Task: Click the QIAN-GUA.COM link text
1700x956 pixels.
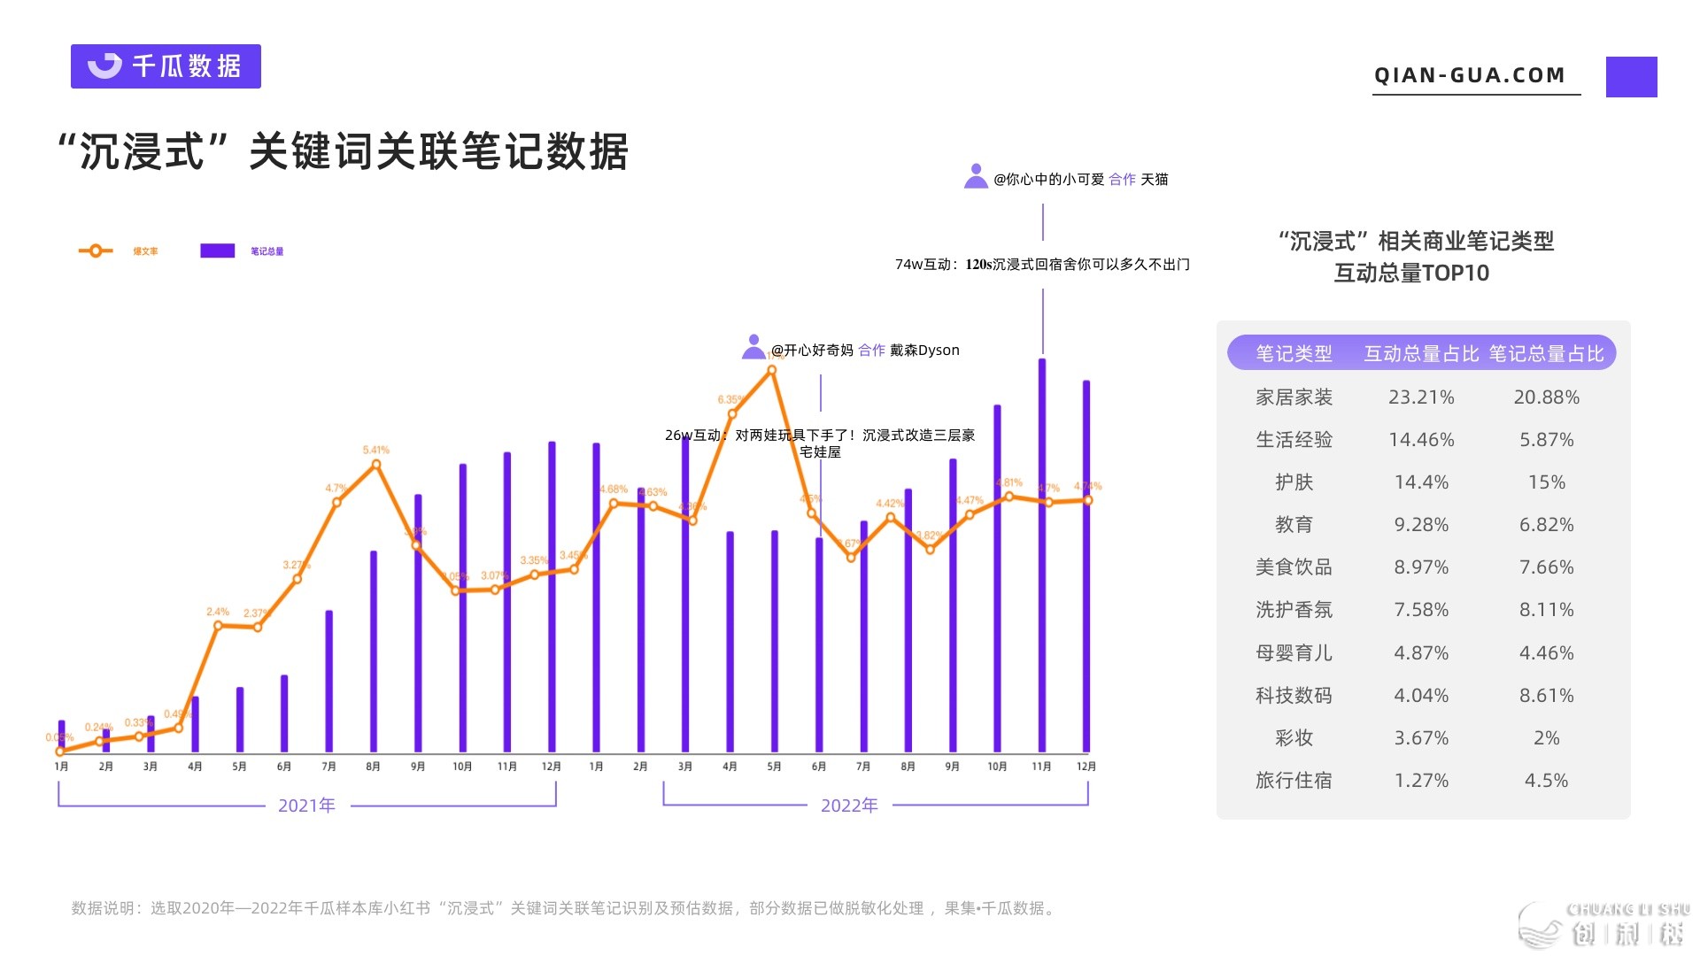Action: tap(1470, 75)
